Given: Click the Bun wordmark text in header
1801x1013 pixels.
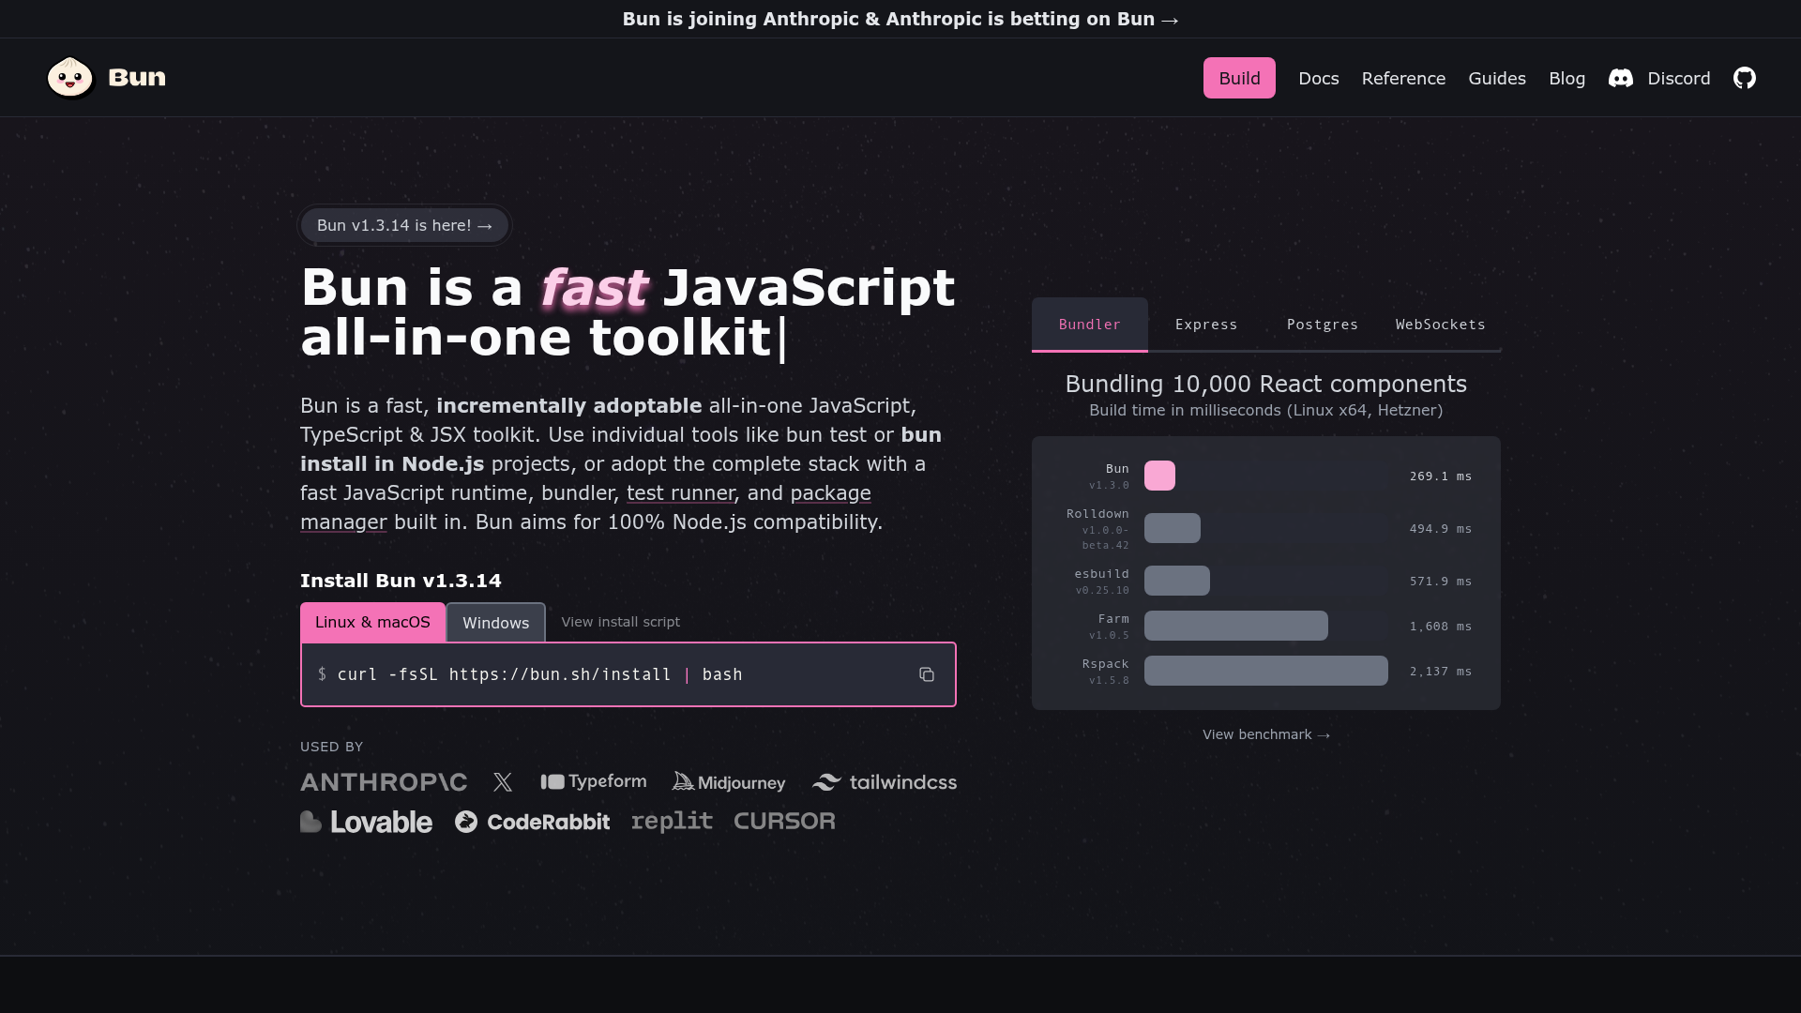Looking at the screenshot, I should pos(137,77).
